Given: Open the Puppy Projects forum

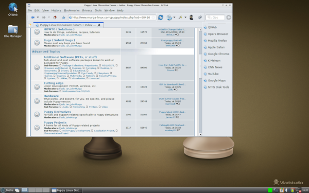Looking at the screenshot, I should (55, 122).
